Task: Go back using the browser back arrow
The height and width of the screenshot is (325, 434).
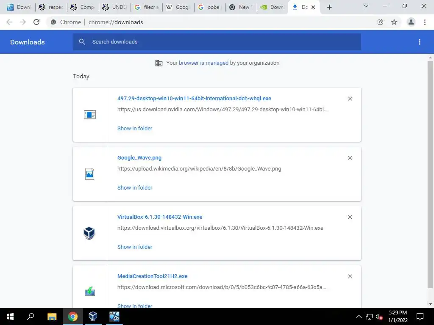Action: pos(9,22)
